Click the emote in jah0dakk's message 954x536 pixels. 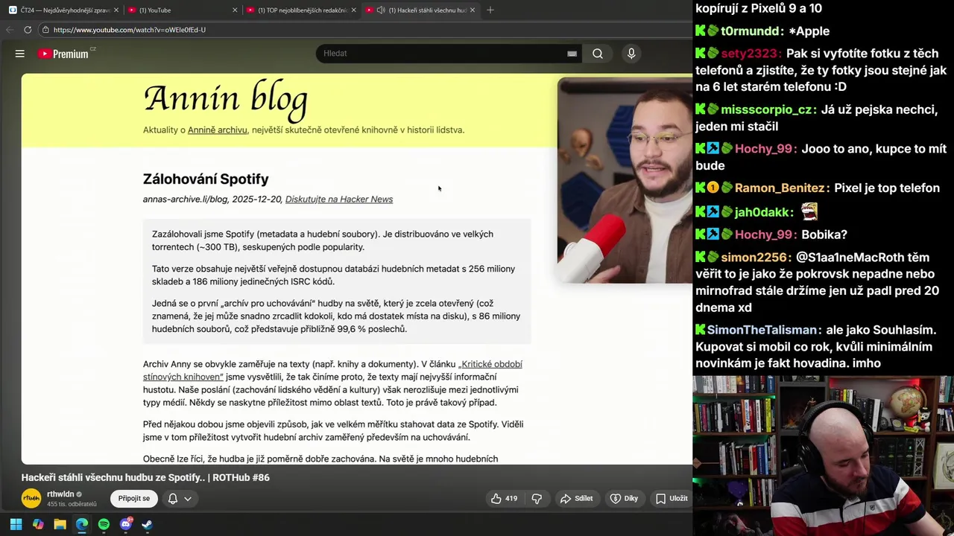pyautogui.click(x=809, y=212)
